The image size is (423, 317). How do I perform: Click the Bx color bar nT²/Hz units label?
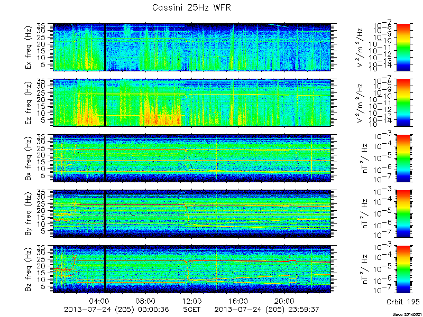[x=364, y=158]
